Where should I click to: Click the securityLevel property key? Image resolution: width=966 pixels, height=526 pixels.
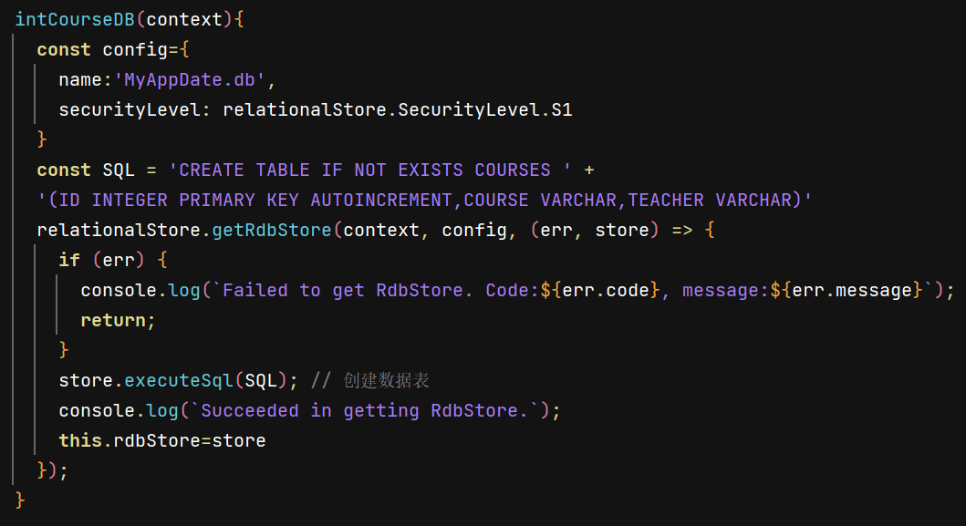[x=130, y=110]
